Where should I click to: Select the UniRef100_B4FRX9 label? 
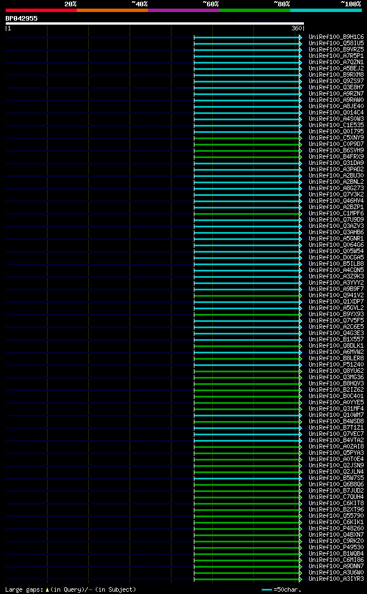[336, 157]
